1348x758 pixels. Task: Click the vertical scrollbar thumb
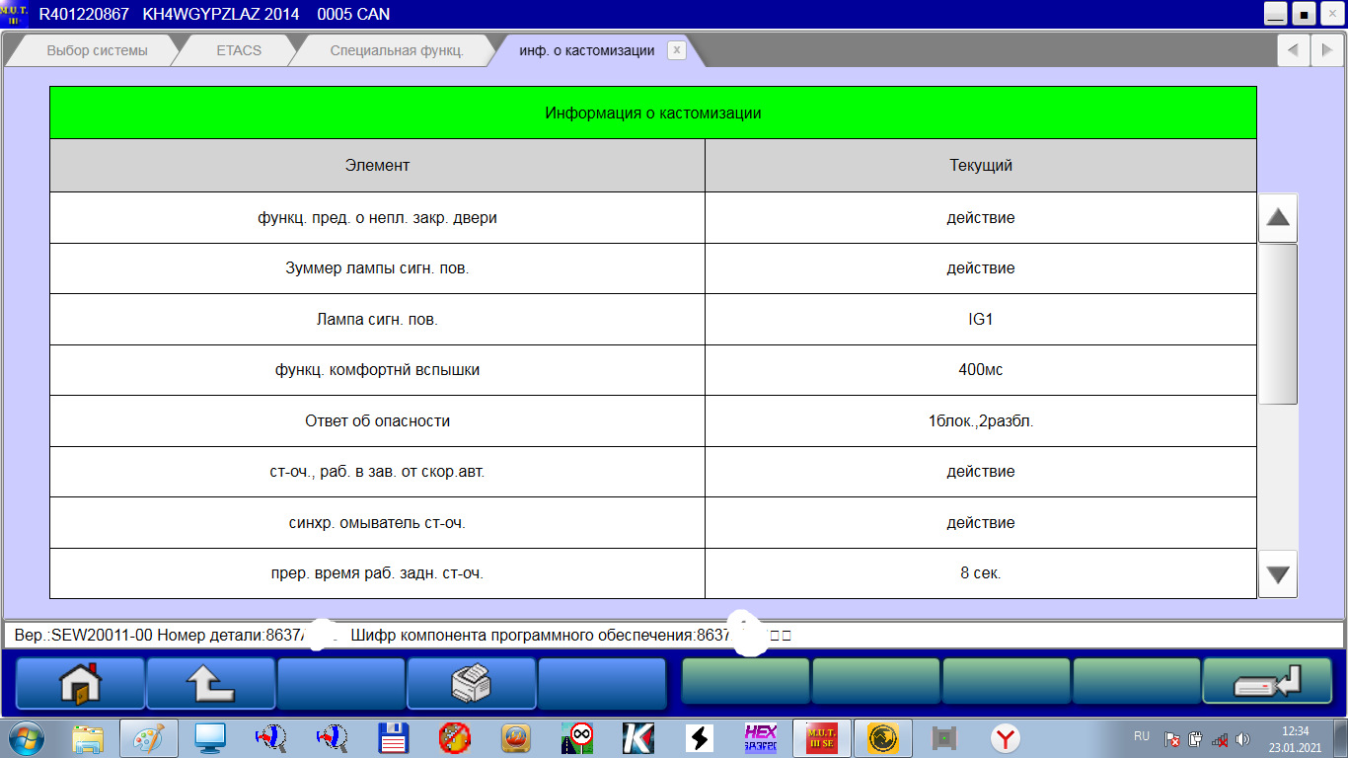pos(1278,324)
